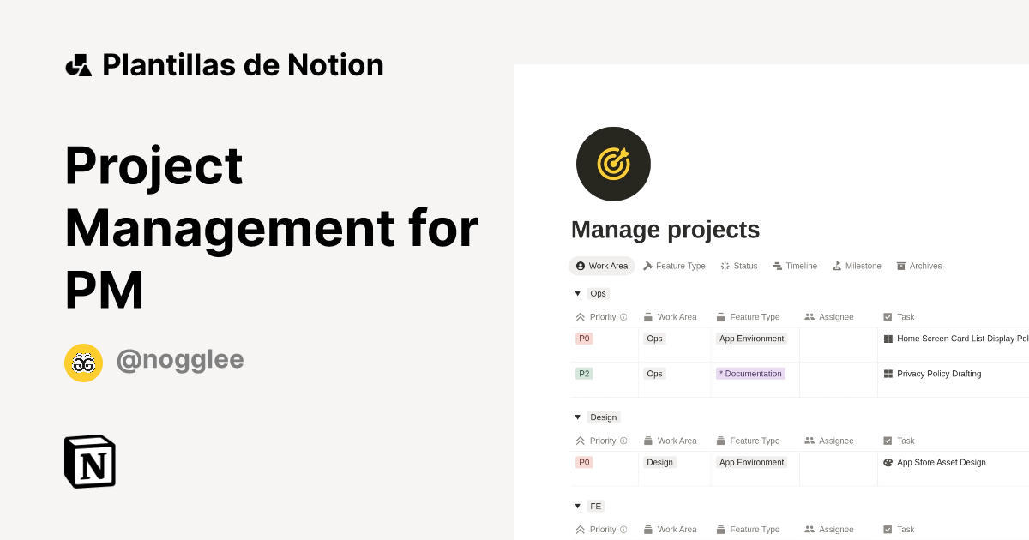Click the Milestone flag icon
Screen dimensions: 1029x540
837,266
